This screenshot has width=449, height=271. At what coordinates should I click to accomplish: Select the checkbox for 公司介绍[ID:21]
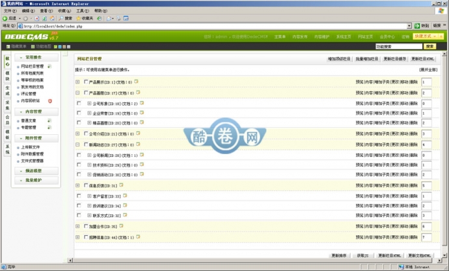click(x=86, y=134)
